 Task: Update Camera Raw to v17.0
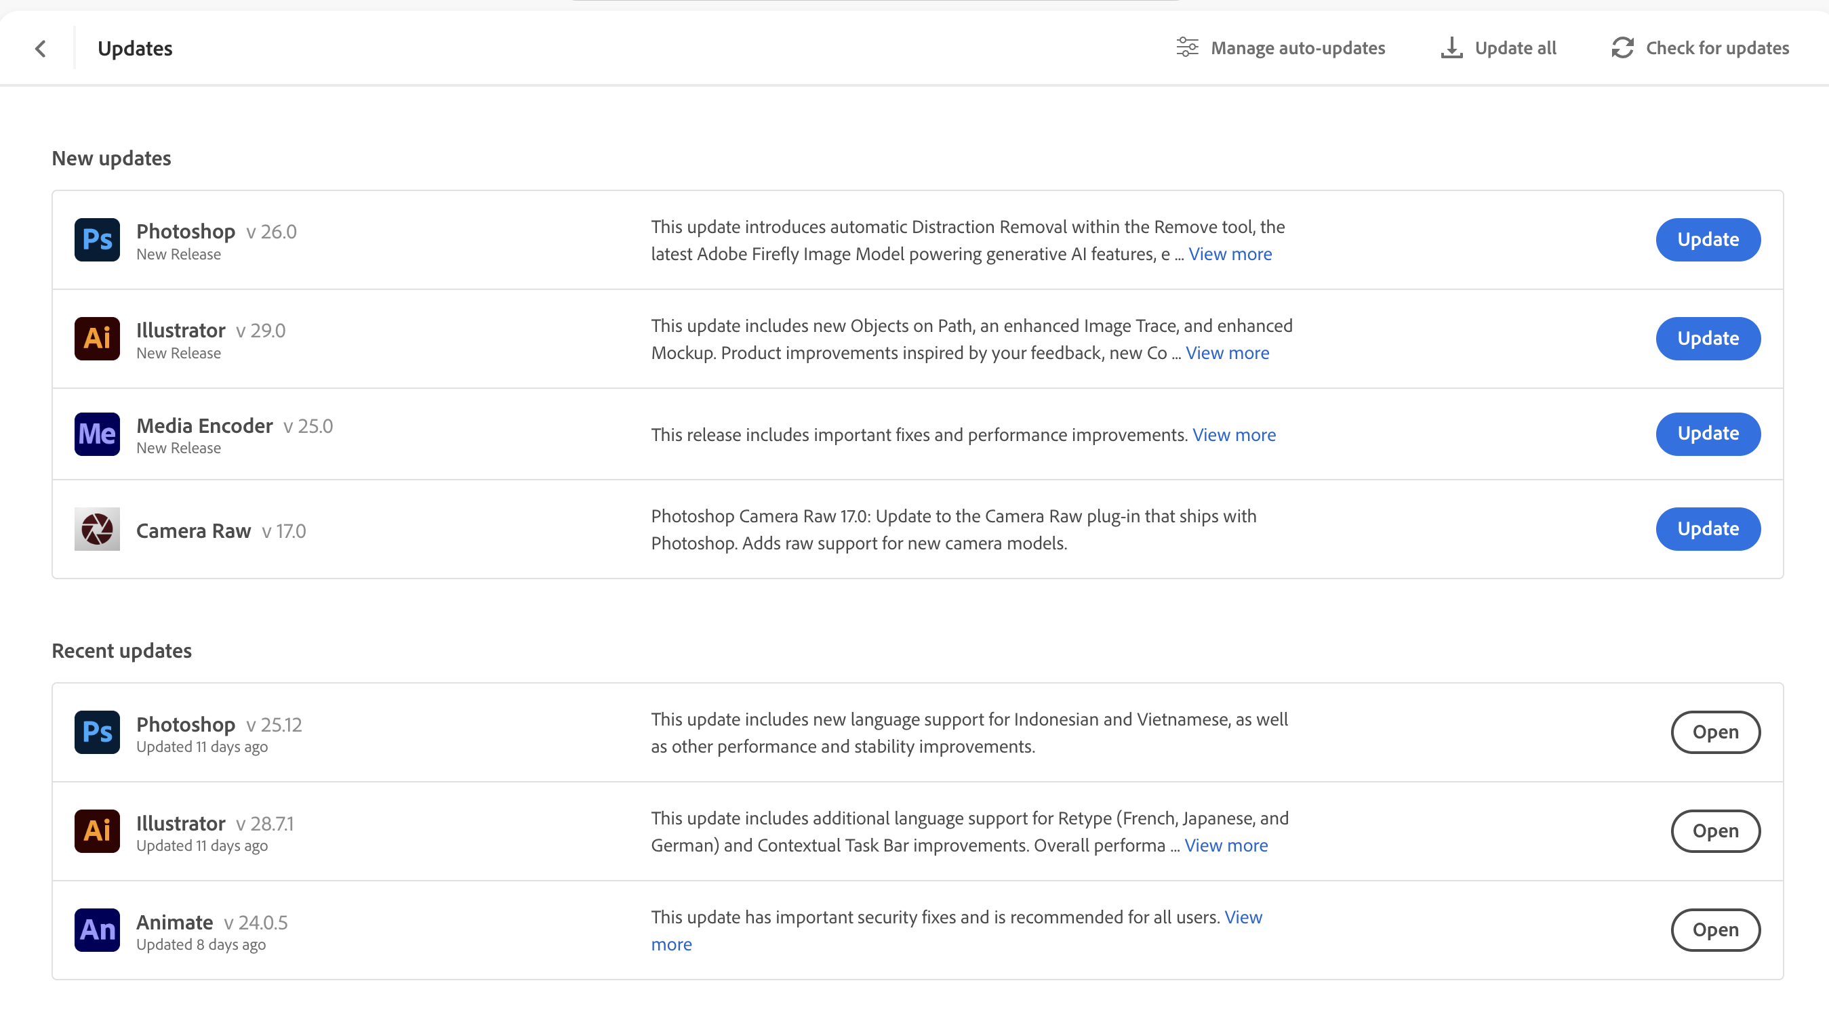(1707, 528)
